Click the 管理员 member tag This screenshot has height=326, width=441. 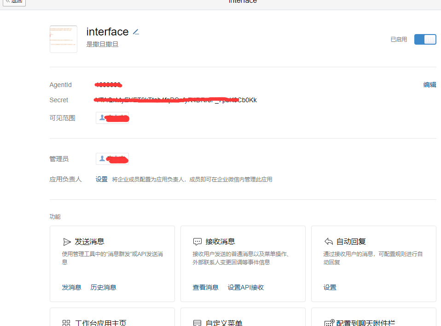pos(112,159)
